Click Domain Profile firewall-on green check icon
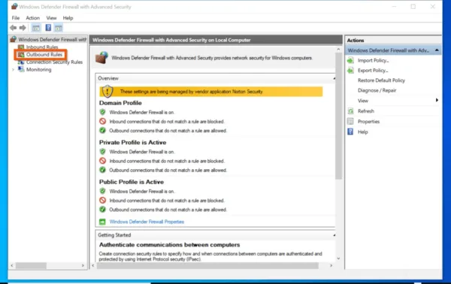The height and width of the screenshot is (284, 451). (102, 112)
